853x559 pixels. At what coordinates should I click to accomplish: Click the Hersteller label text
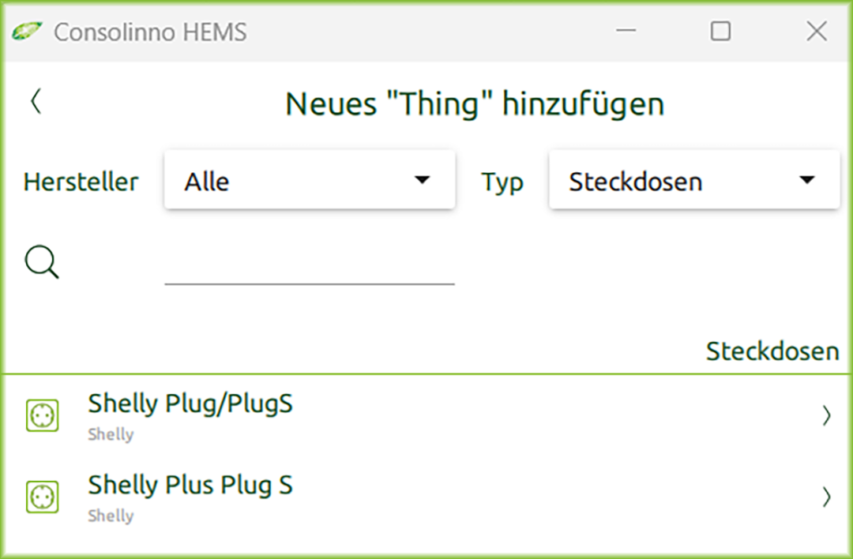pyautogui.click(x=81, y=182)
